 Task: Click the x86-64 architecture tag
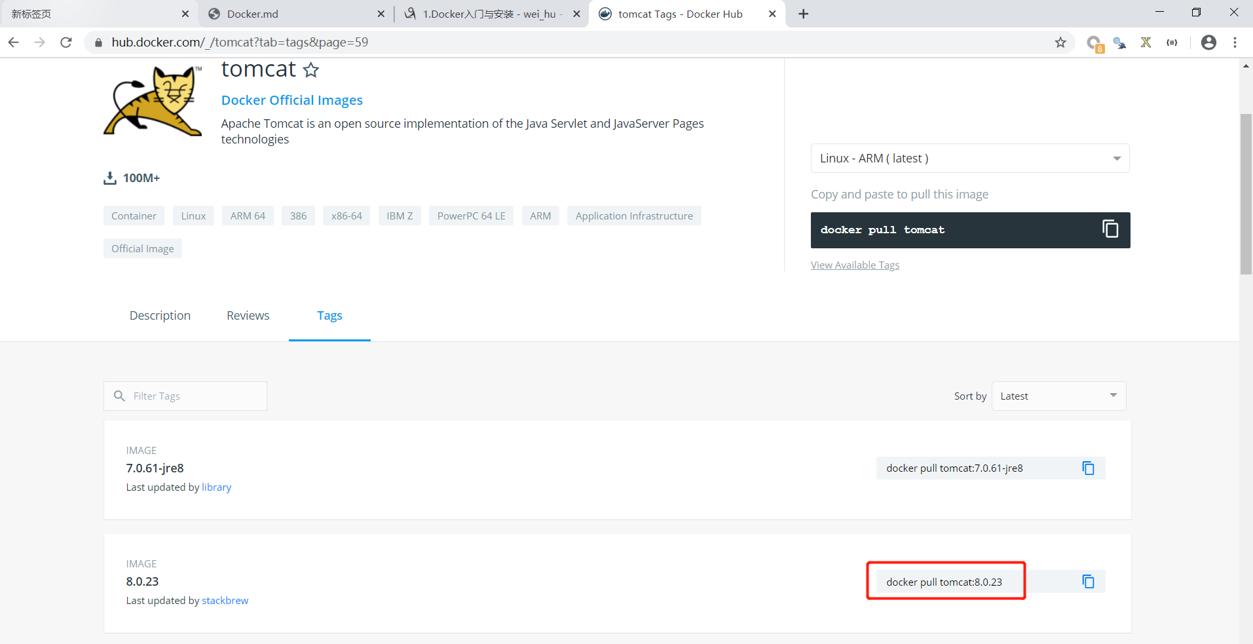pyautogui.click(x=346, y=216)
